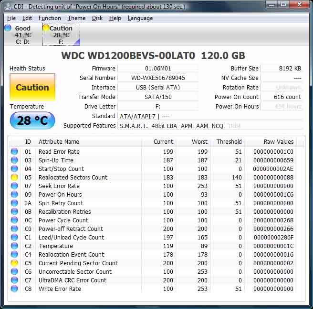Open the Language menu
313x309 pixels.
point(140,18)
